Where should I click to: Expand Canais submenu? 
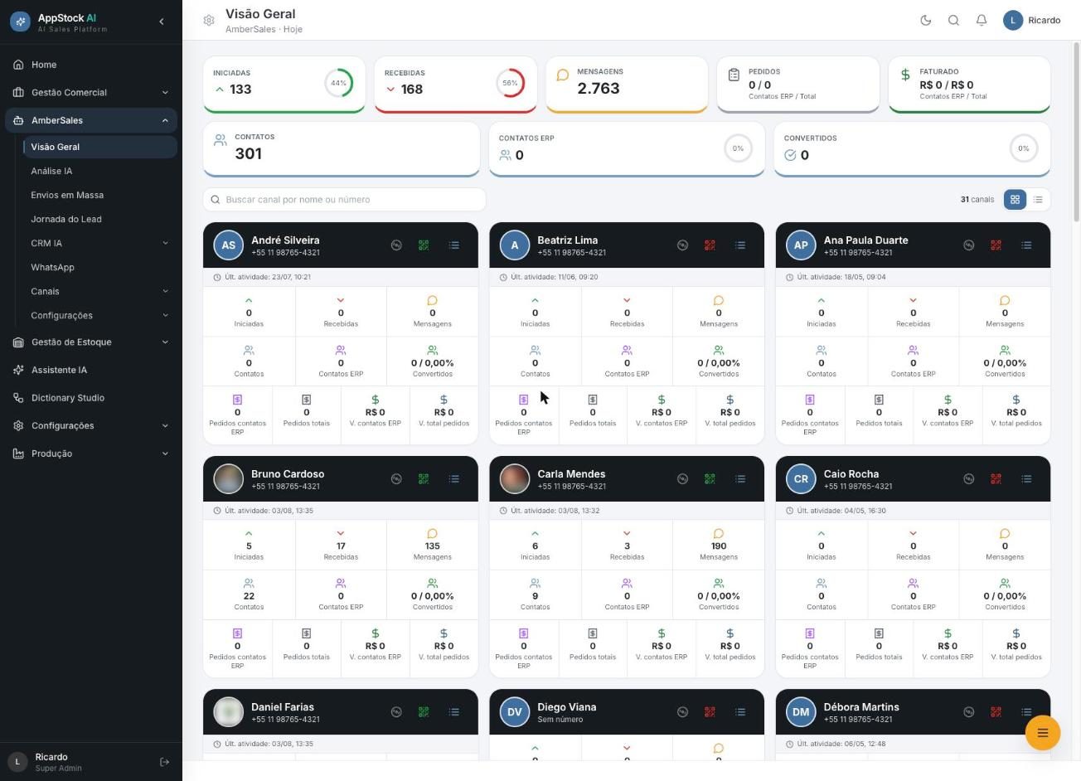[x=100, y=291]
